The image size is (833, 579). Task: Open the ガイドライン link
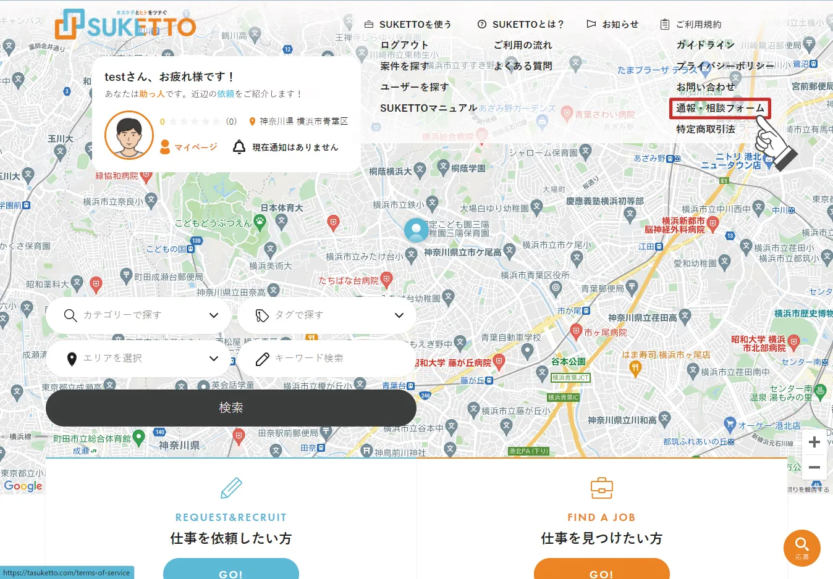[x=705, y=45]
